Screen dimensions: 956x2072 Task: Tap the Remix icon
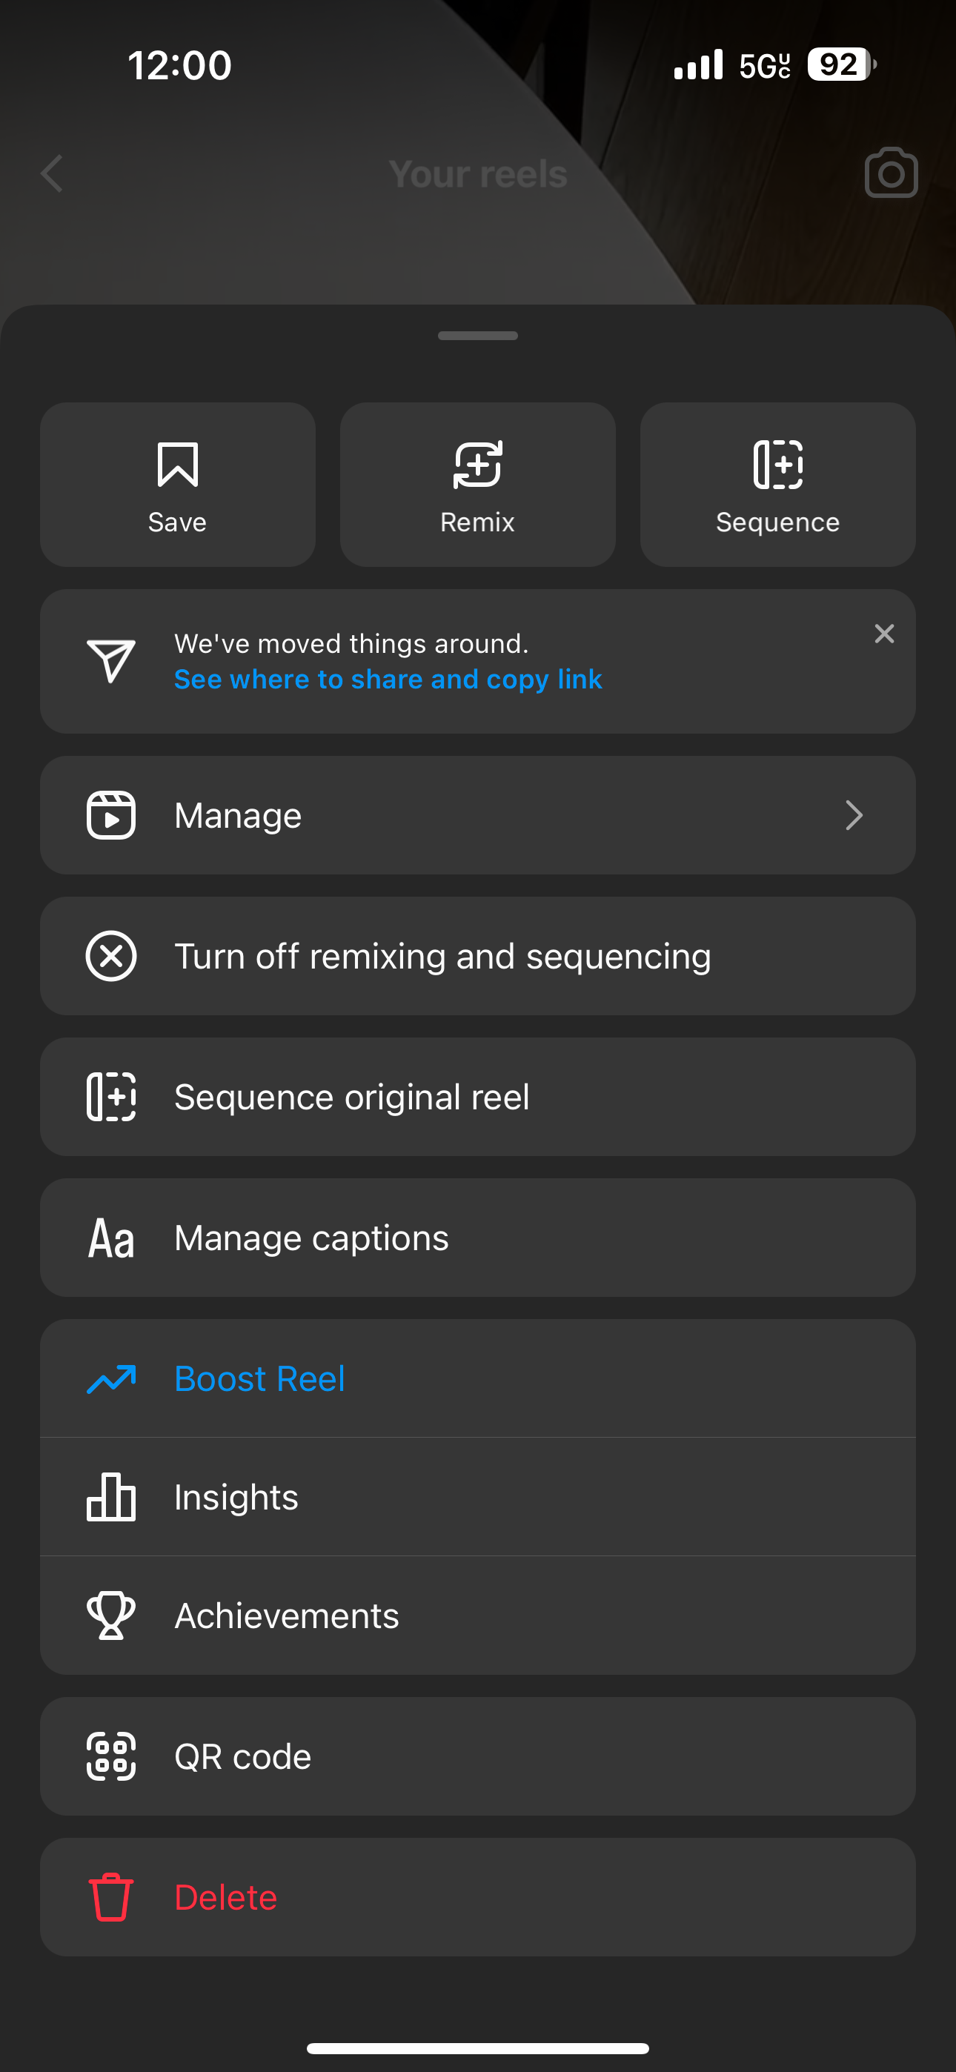click(477, 465)
